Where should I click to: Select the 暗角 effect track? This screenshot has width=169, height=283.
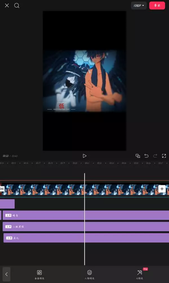click(x=86, y=215)
